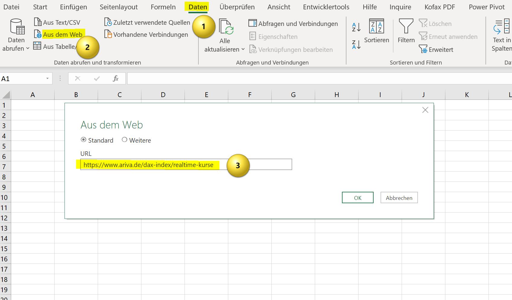
Task: Expand Alle aktualisieren dropdown arrow
Action: (x=243, y=49)
